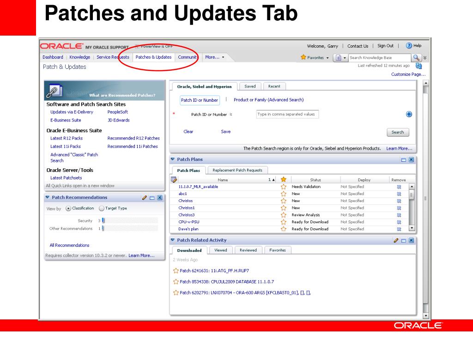Viewport: 473px width, 355px height.
Task: Collapse the Patch Recommendations triangle
Action: [48, 197]
